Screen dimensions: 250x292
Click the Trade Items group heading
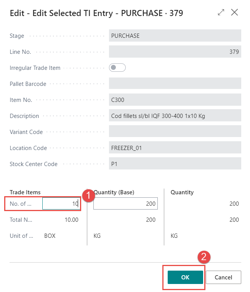pyautogui.click(x=25, y=192)
